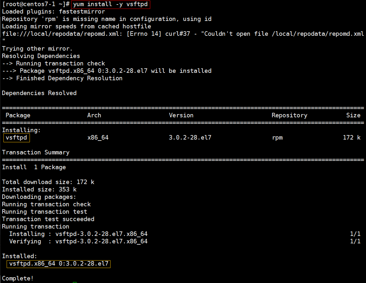
Task: Click the 'Arch' column header
Action: 94,115
